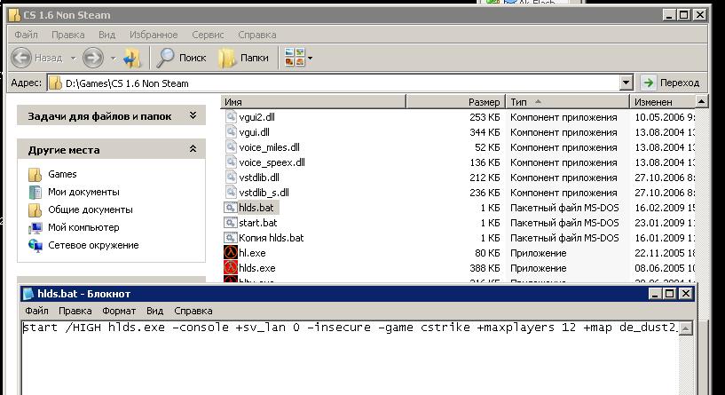The width and height of the screenshot is (725, 395).
Task: Sort by Имя column header
Action: (313, 102)
